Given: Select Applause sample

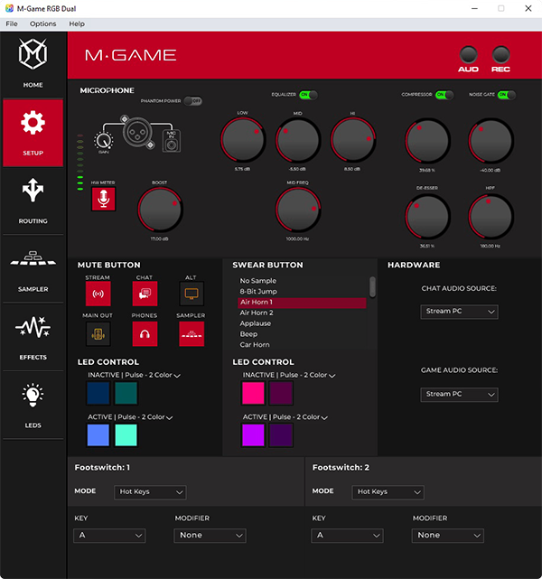Looking at the screenshot, I should 302,324.
